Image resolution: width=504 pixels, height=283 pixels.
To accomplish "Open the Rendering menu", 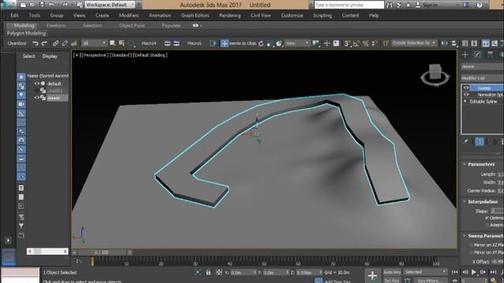I will coord(229,16).
